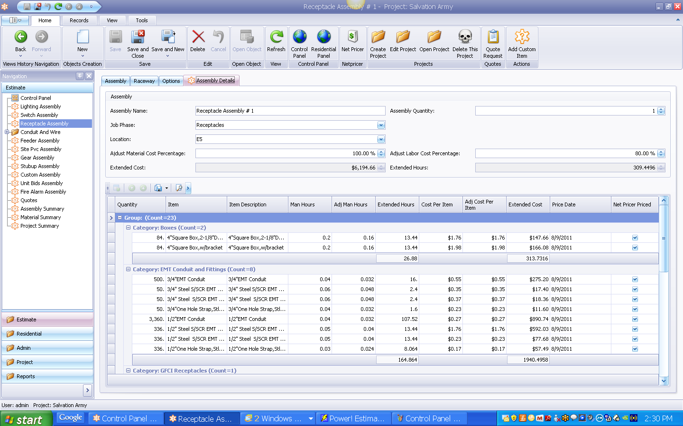Open the Tools ribbon tab
This screenshot has width=683, height=426.
(x=142, y=20)
